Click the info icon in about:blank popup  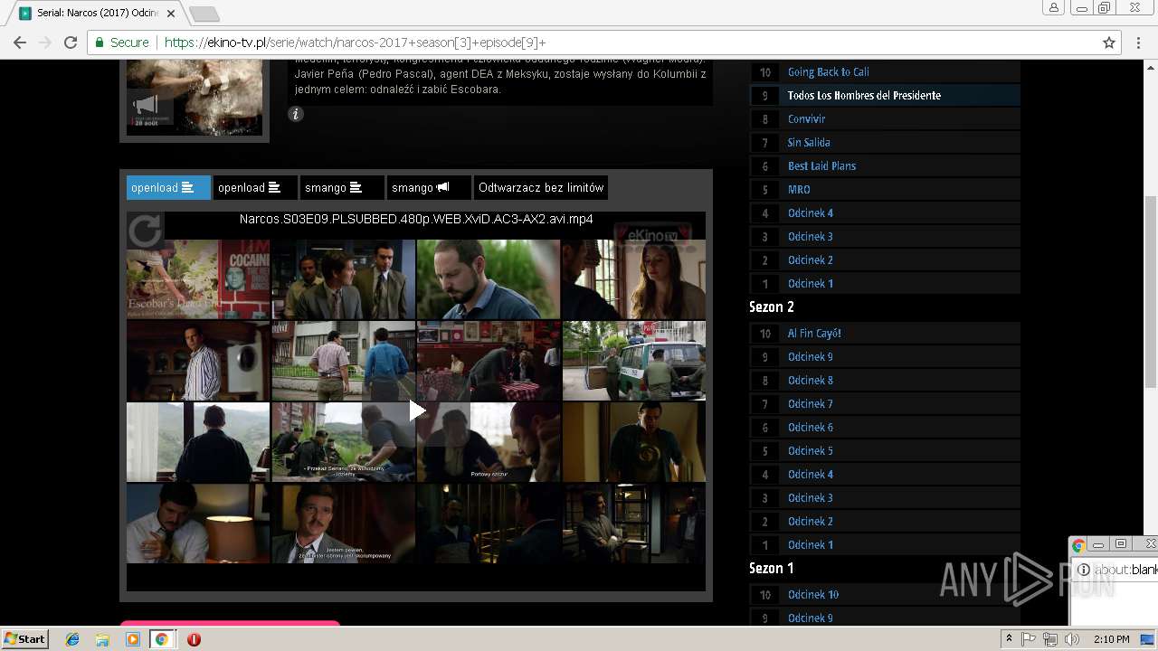(1083, 570)
